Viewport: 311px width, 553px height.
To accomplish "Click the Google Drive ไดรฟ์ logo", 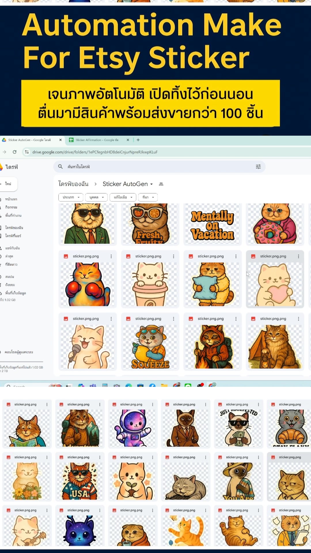I will pyautogui.click(x=9, y=167).
